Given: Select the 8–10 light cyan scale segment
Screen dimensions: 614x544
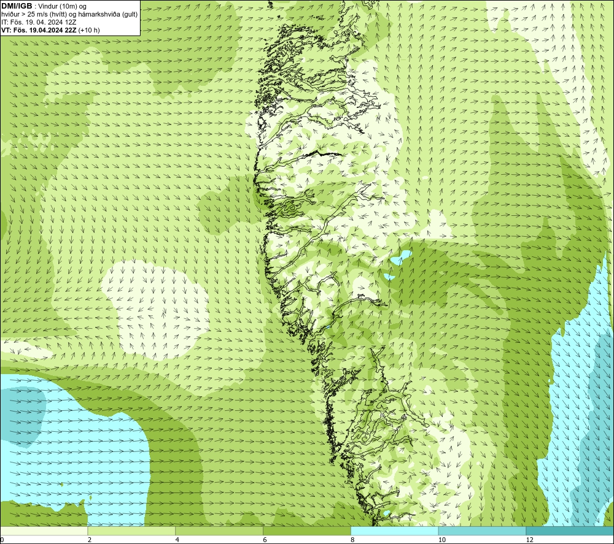Looking at the screenshot, I should point(395,531).
